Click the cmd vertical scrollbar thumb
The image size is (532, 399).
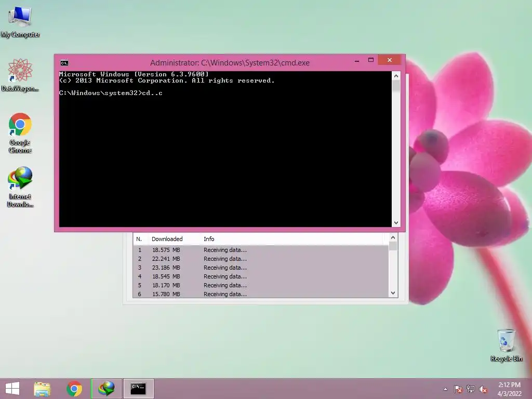396,86
